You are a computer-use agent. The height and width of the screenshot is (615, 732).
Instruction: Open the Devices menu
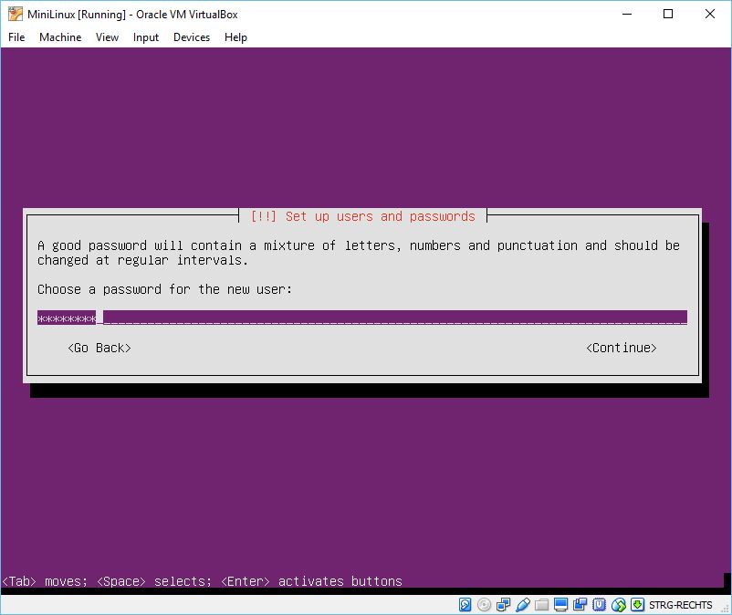pos(191,37)
